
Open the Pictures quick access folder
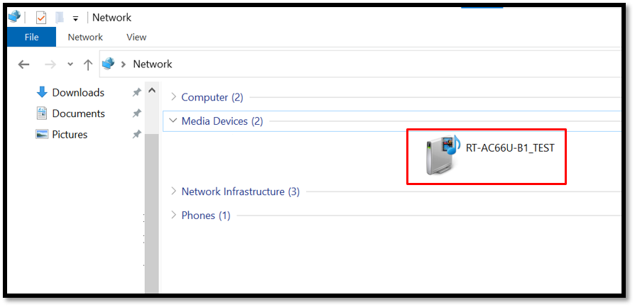point(70,134)
